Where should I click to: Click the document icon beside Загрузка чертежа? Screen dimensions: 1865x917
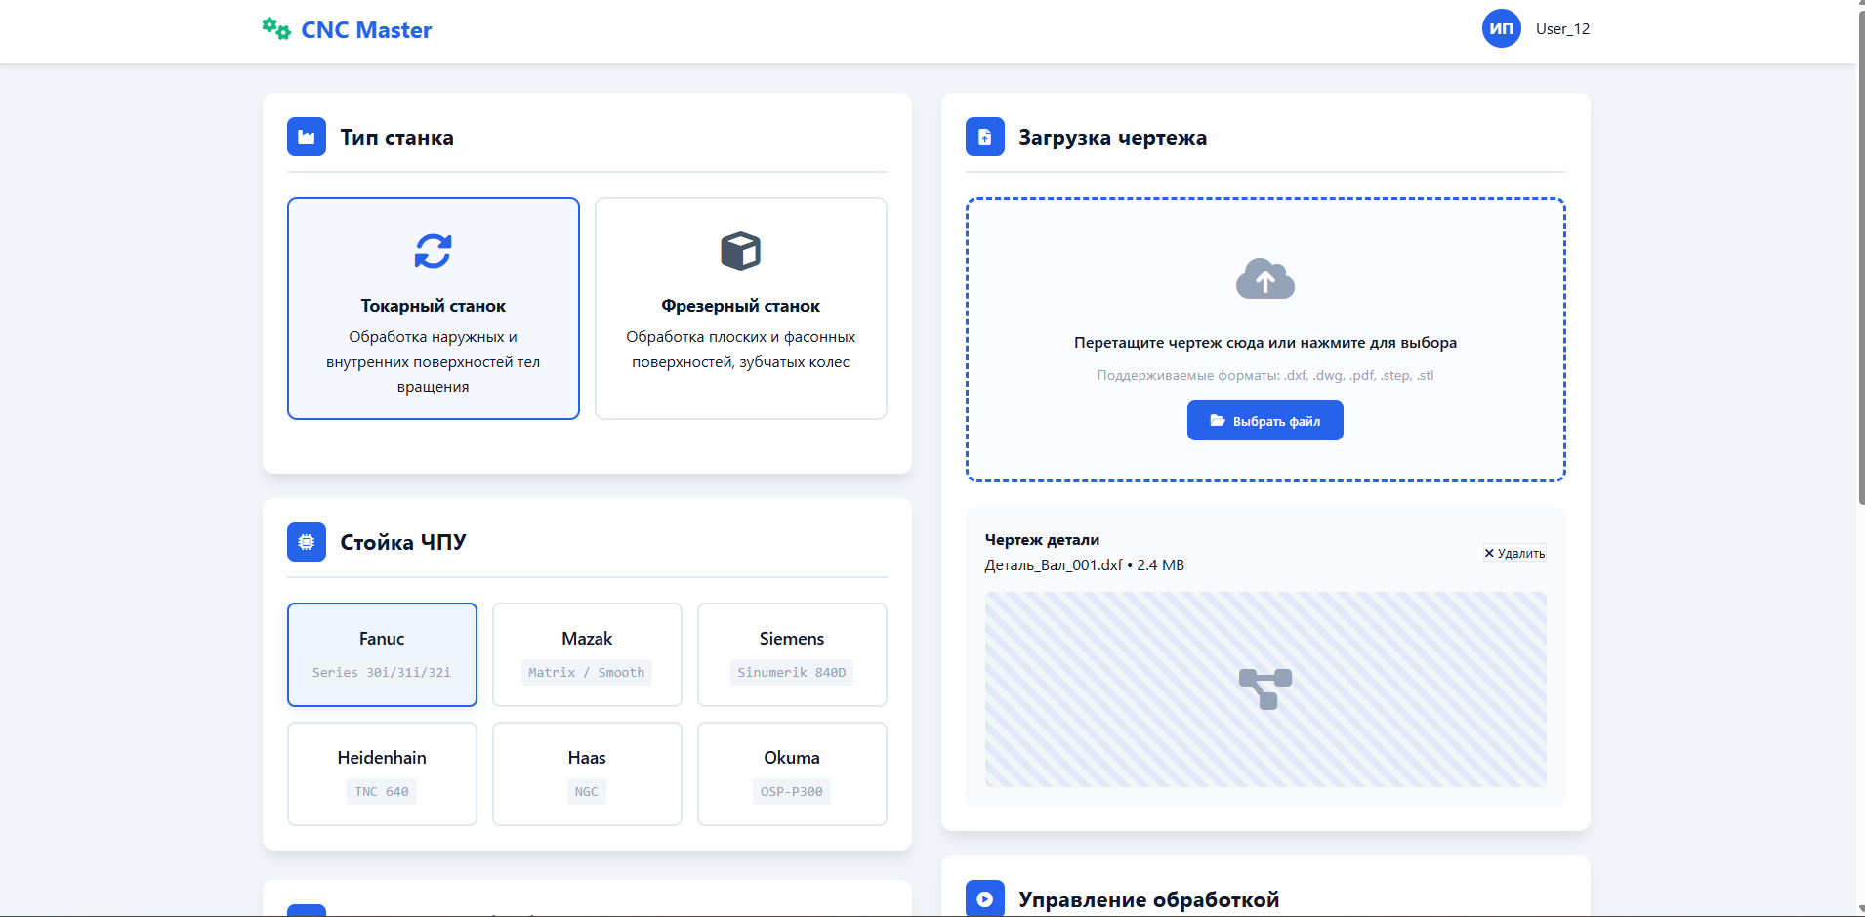984,137
